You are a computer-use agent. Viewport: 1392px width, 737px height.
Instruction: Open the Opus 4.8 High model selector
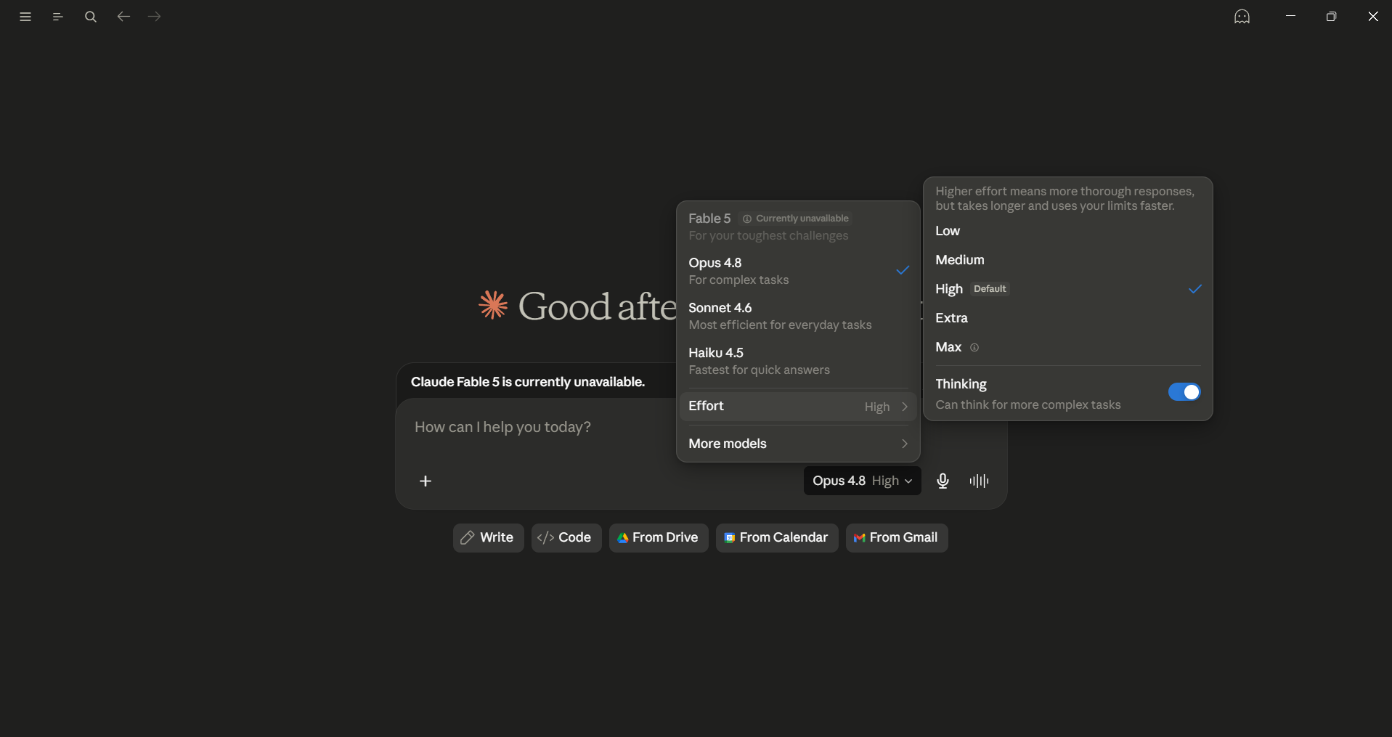point(862,481)
